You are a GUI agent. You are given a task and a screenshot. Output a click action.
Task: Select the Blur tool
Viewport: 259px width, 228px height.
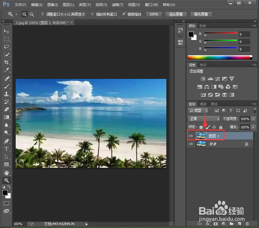pos(7,125)
